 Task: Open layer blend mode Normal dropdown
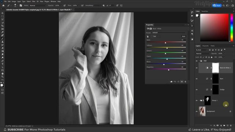203,54
